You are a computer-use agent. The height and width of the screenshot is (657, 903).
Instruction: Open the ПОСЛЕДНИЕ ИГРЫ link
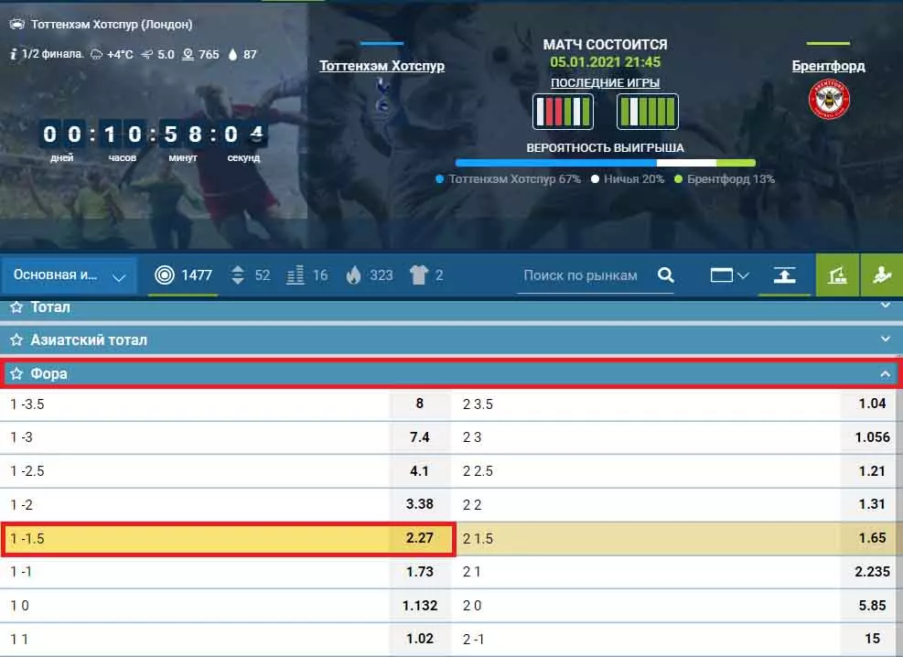coord(606,83)
